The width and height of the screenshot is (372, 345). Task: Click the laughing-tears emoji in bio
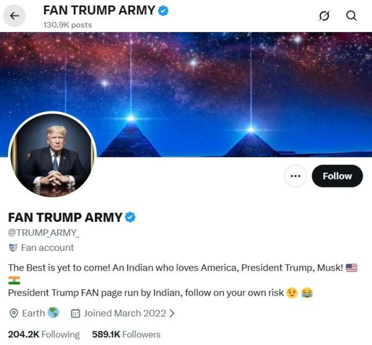click(307, 293)
